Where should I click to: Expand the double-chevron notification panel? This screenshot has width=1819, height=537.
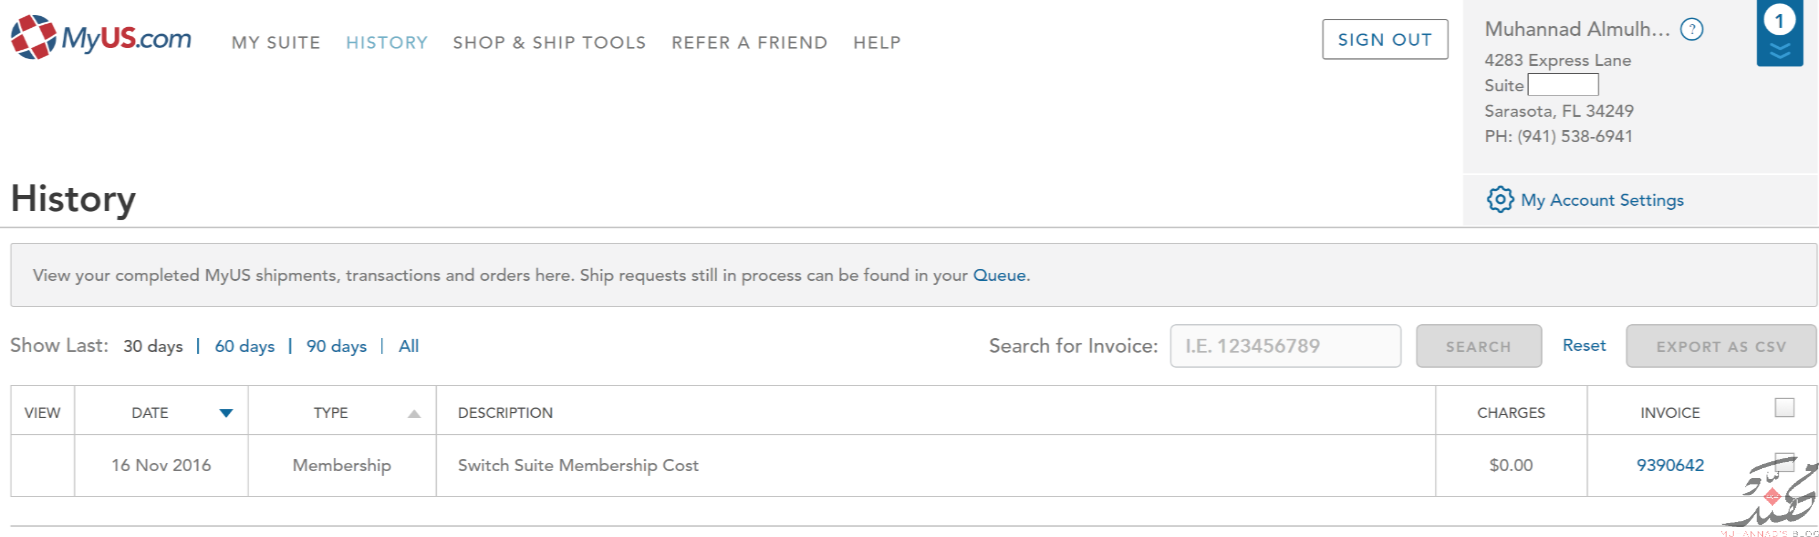tap(1780, 51)
